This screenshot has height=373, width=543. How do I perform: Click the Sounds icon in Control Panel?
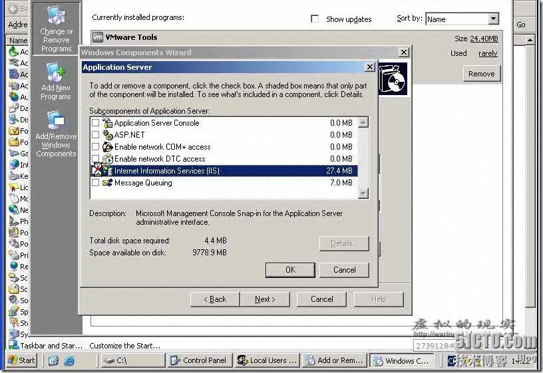14,300
